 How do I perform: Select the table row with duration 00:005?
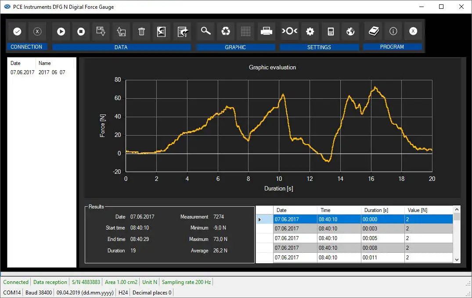click(363, 238)
